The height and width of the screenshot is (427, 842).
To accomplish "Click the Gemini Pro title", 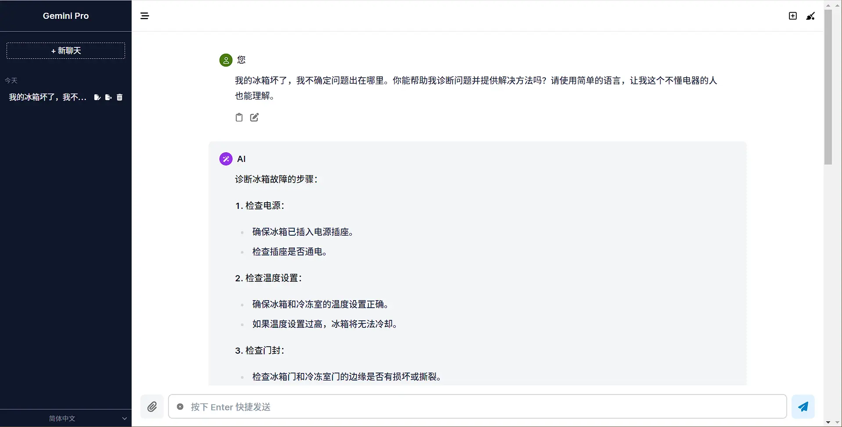I will pos(66,16).
